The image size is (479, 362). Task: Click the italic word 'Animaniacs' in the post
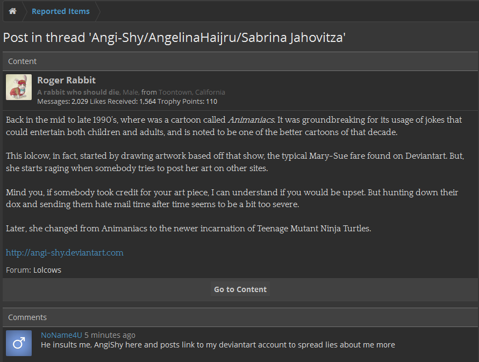251,120
